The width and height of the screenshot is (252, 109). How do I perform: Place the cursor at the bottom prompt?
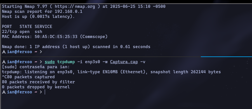click(45, 92)
